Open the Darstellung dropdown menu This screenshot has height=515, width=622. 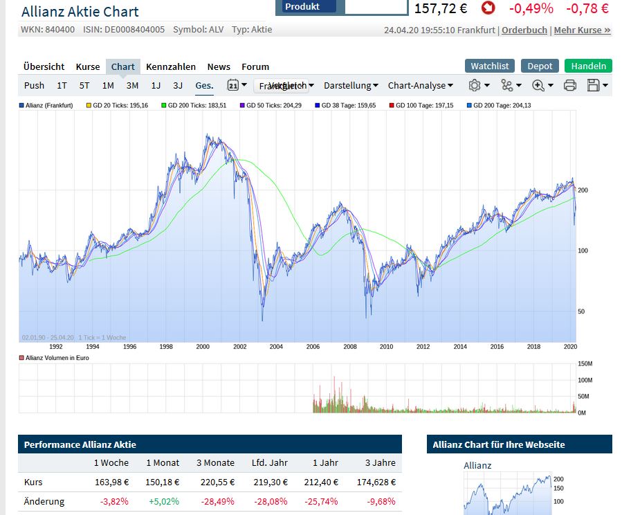tap(351, 85)
